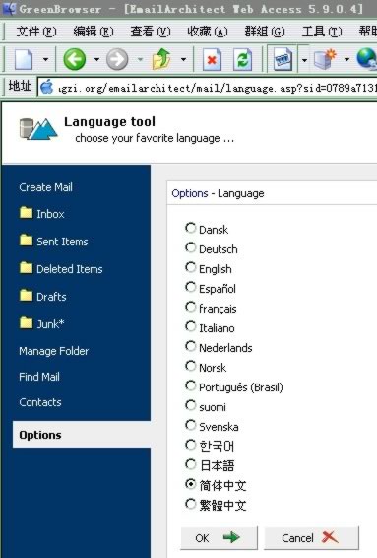Click the globe icon in toolbar
Viewport: 377px width, 558px height.
pyautogui.click(x=367, y=59)
